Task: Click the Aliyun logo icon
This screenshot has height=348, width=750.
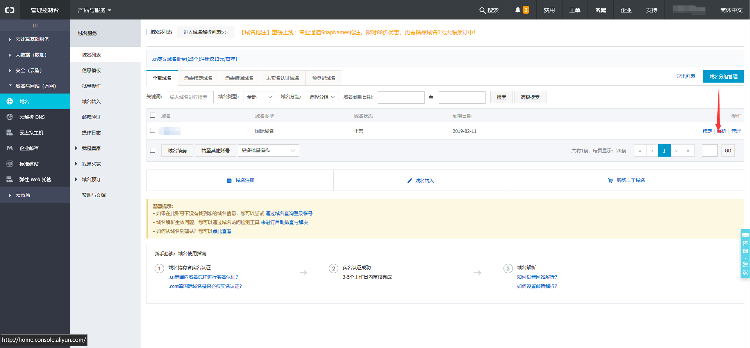Action: point(10,10)
